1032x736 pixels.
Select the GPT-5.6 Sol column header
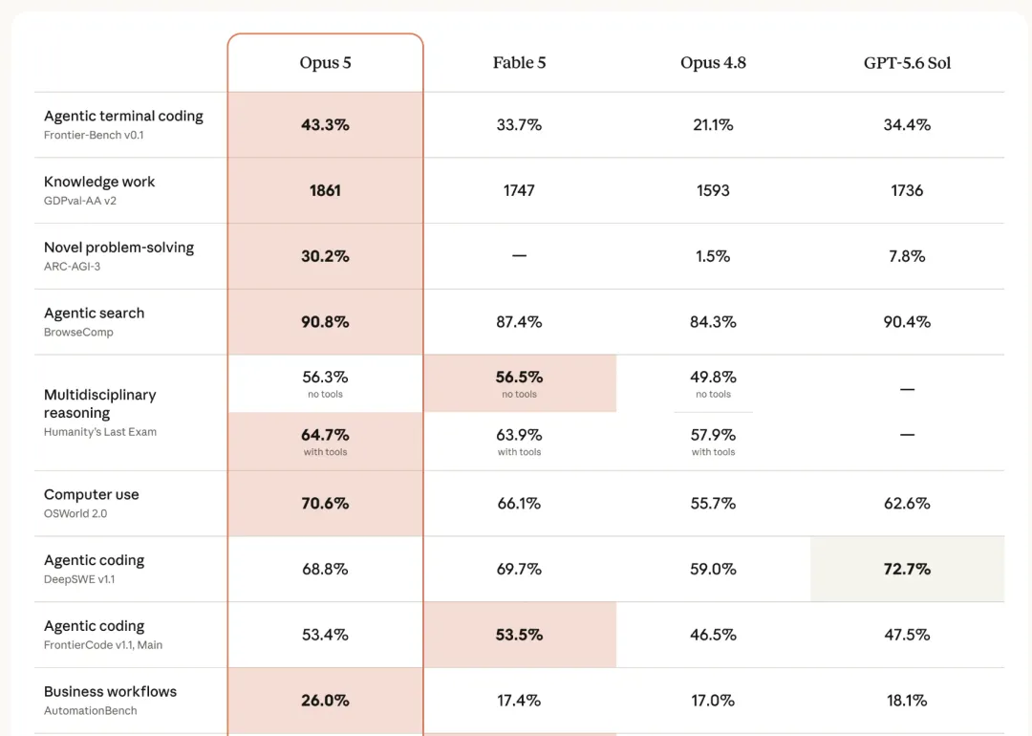(907, 62)
